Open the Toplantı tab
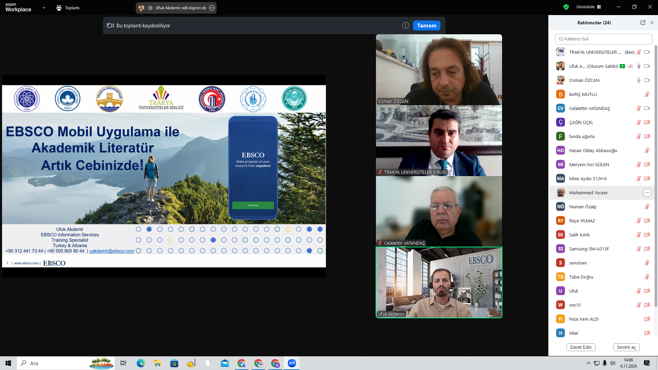Viewport: 658px width, 370px height. coord(68,8)
